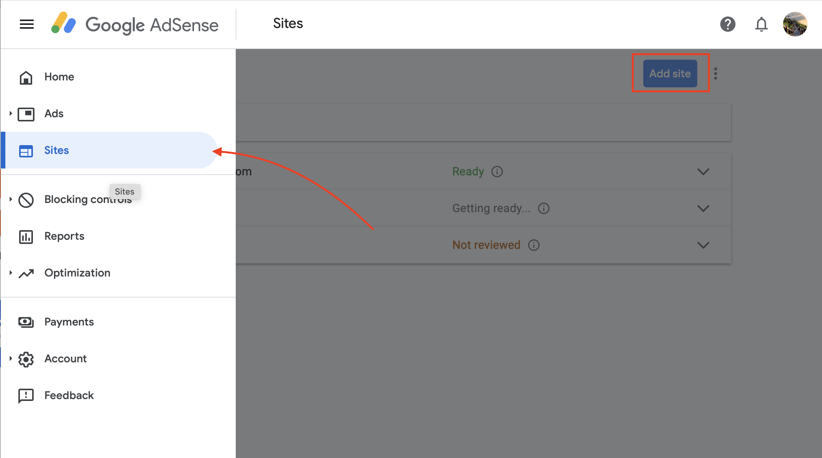The height and width of the screenshot is (458, 822).
Task: Click the Add site button
Action: coord(670,74)
